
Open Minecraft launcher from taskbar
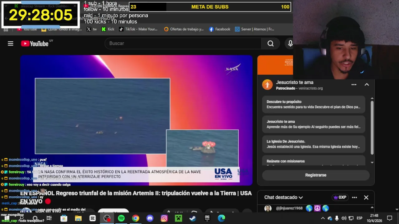tap(178, 218)
